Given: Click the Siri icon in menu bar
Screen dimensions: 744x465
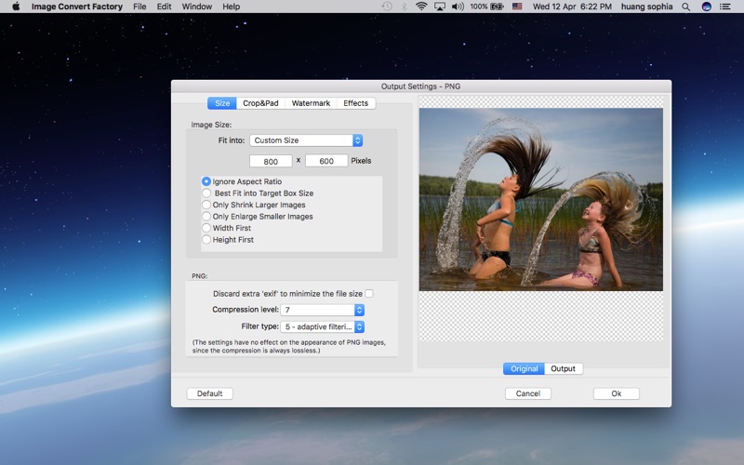Looking at the screenshot, I should click(707, 7).
